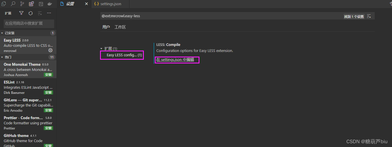
Task: Click the braces icon on settings.json tab
Action: click(x=97, y=4)
